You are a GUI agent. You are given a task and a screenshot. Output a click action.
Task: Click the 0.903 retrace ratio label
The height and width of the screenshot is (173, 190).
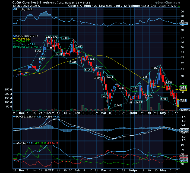tap(65, 38)
